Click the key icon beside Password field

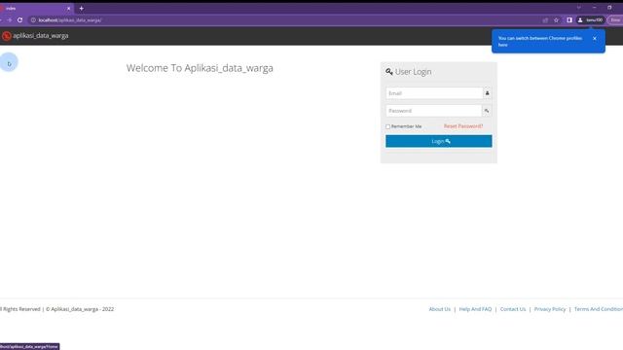(x=487, y=111)
